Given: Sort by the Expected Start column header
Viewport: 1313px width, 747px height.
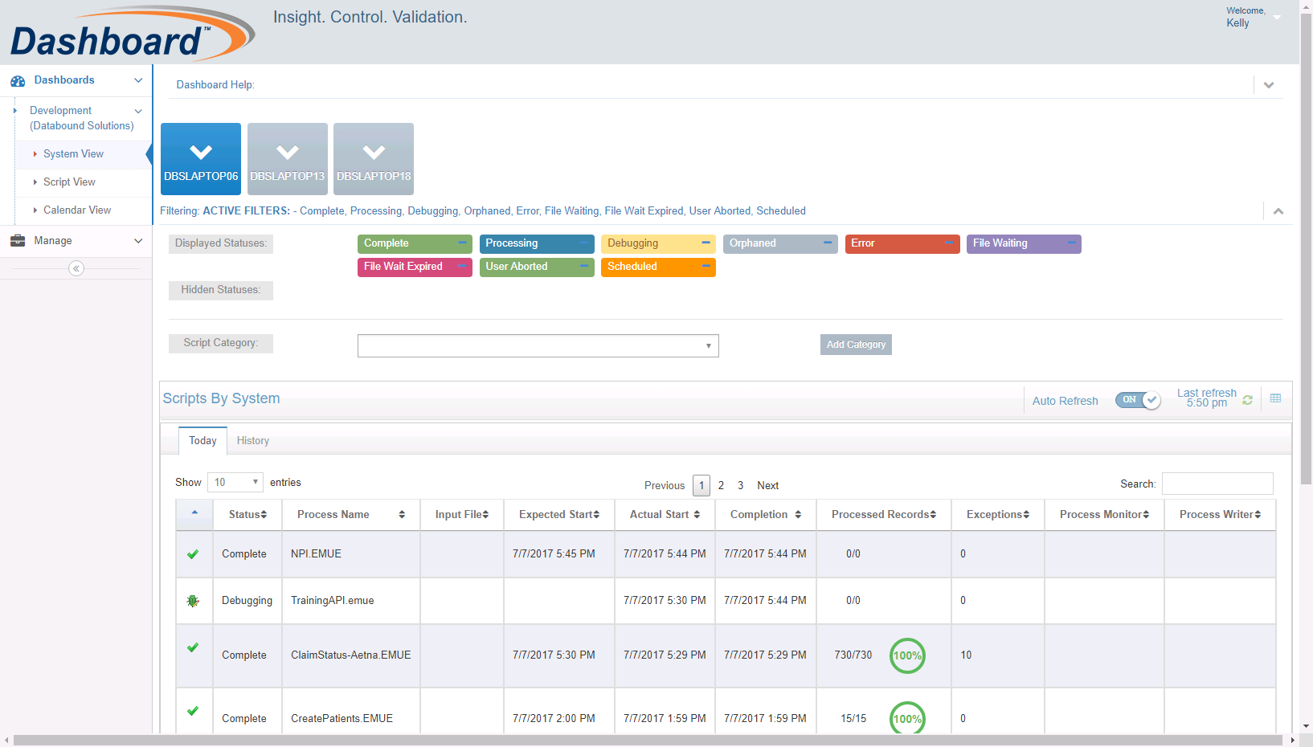Looking at the screenshot, I should click(x=559, y=514).
